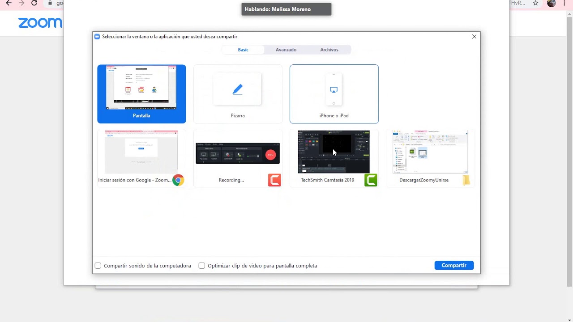Open the Chrome three-dot menu
The width and height of the screenshot is (573, 322).
[x=564, y=3]
